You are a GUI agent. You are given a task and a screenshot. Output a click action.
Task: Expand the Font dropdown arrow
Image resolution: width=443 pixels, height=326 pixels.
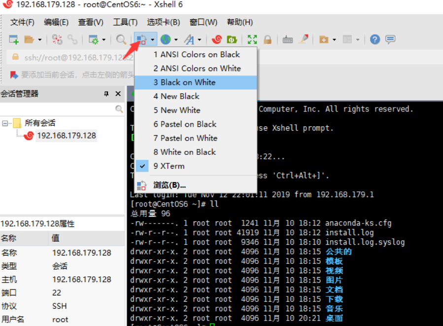200,39
